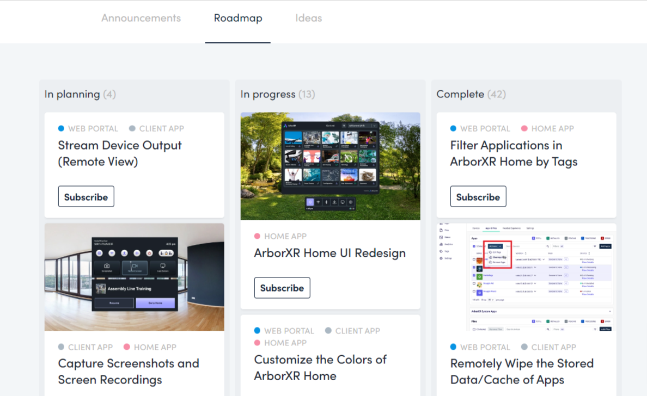This screenshot has width=647, height=396.
Task: Click WEB PORTAL tag on Filter Applications card
Action: (x=480, y=128)
